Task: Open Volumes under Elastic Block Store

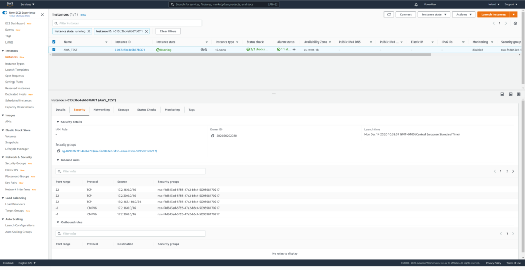Action: click(11, 136)
